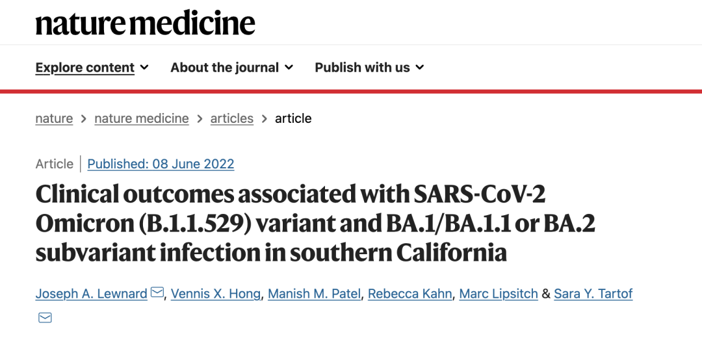Viewport: 702px width, 340px height.
Task: Click the nature medicine logo
Action: 145,23
